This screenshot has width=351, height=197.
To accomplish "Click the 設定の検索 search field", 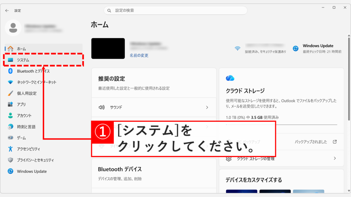I will pyautogui.click(x=175, y=10).
